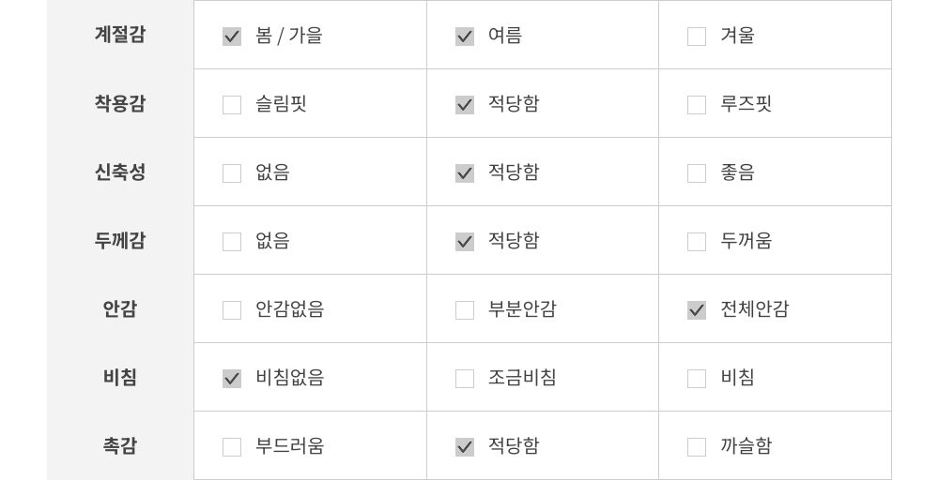Viewport: 939px width, 480px height.
Task: Check the 두꺼움 thickness checkbox
Action: pos(697,242)
